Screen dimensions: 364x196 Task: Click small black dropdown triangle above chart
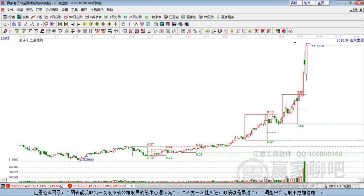[x=295, y=42]
